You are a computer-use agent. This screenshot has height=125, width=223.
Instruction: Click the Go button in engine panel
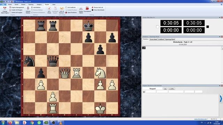pos(165,89)
